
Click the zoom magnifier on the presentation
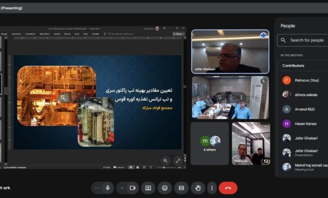point(165,160)
